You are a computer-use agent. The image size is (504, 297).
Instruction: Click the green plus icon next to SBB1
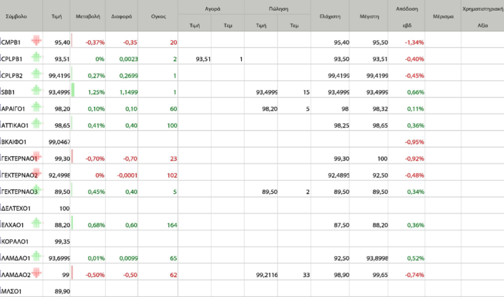(x=37, y=90)
